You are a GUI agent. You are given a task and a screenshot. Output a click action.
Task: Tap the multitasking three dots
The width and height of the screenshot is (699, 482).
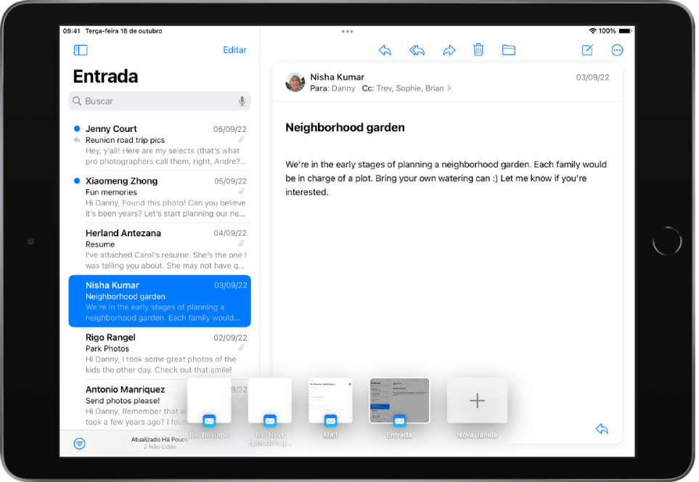[347, 31]
